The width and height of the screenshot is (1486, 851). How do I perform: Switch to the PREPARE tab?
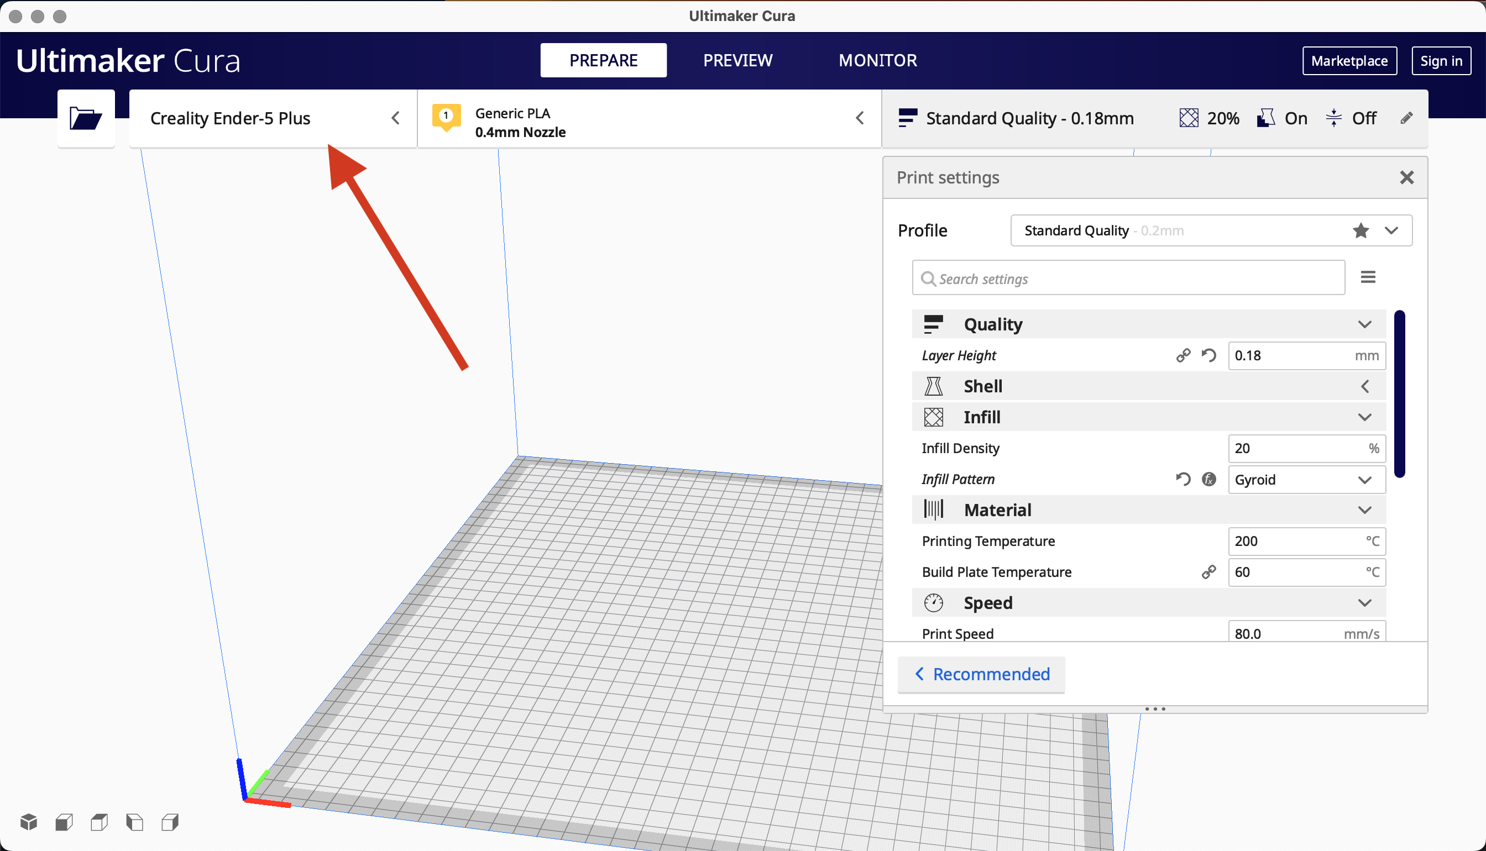(603, 60)
